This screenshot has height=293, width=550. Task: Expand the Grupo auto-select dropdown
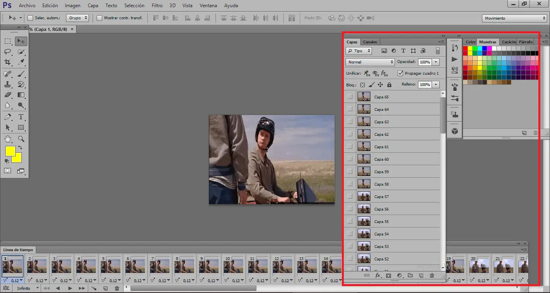pos(78,18)
